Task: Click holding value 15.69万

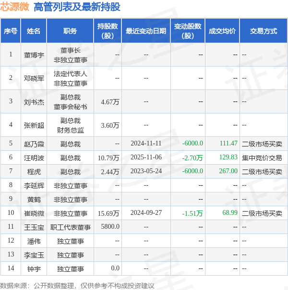Action: click(x=108, y=213)
